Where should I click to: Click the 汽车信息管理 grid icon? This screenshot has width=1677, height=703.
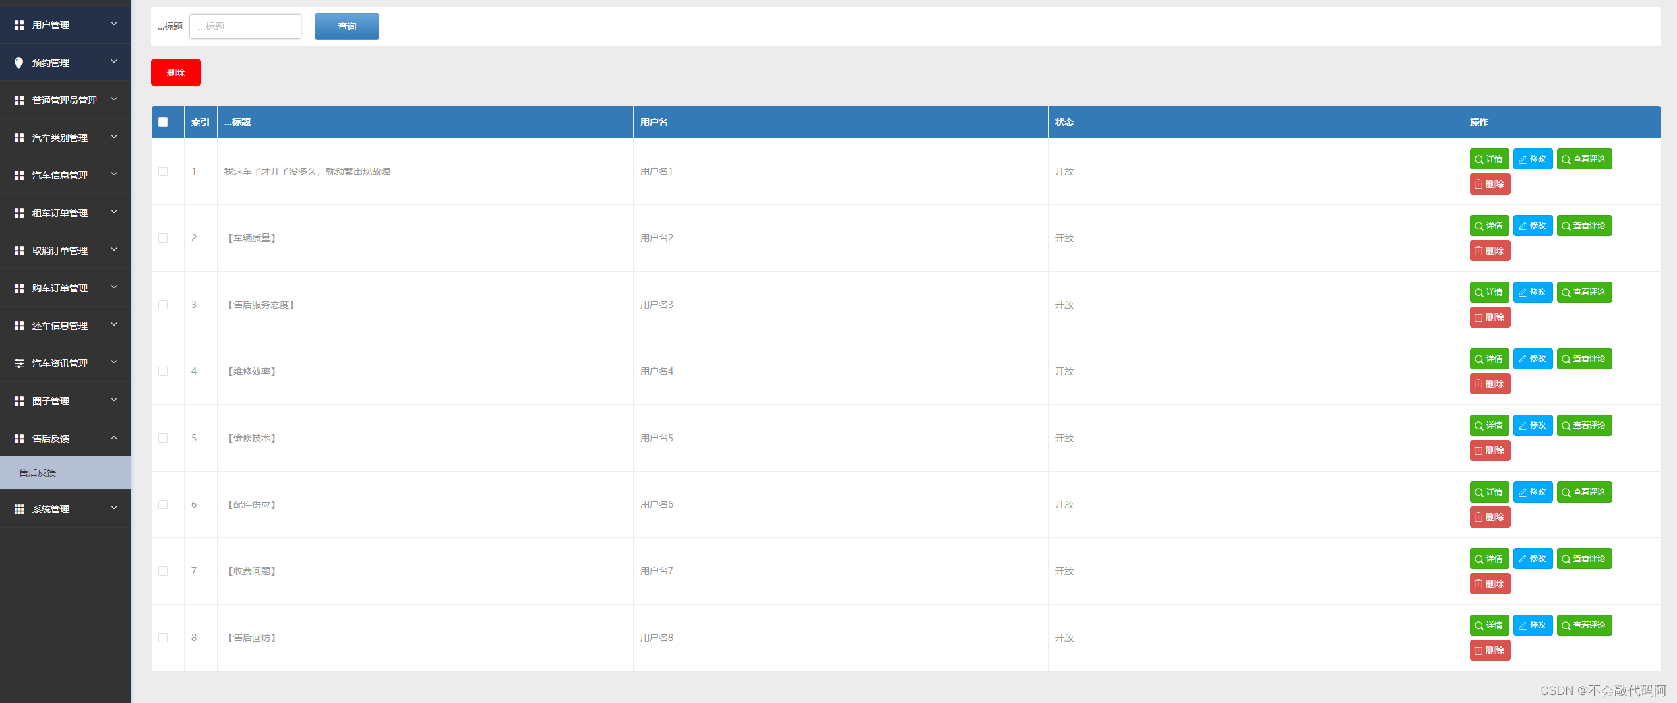click(x=19, y=175)
